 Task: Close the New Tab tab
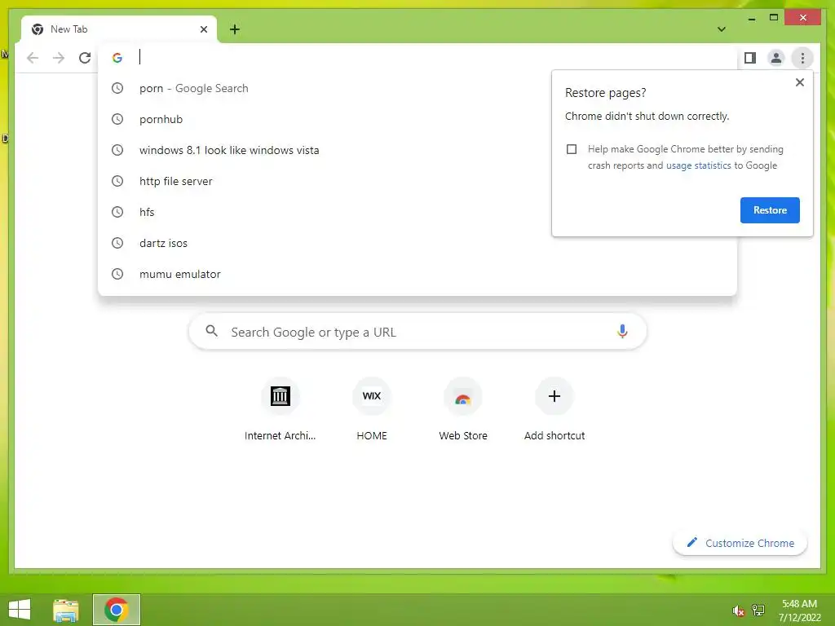pos(203,29)
